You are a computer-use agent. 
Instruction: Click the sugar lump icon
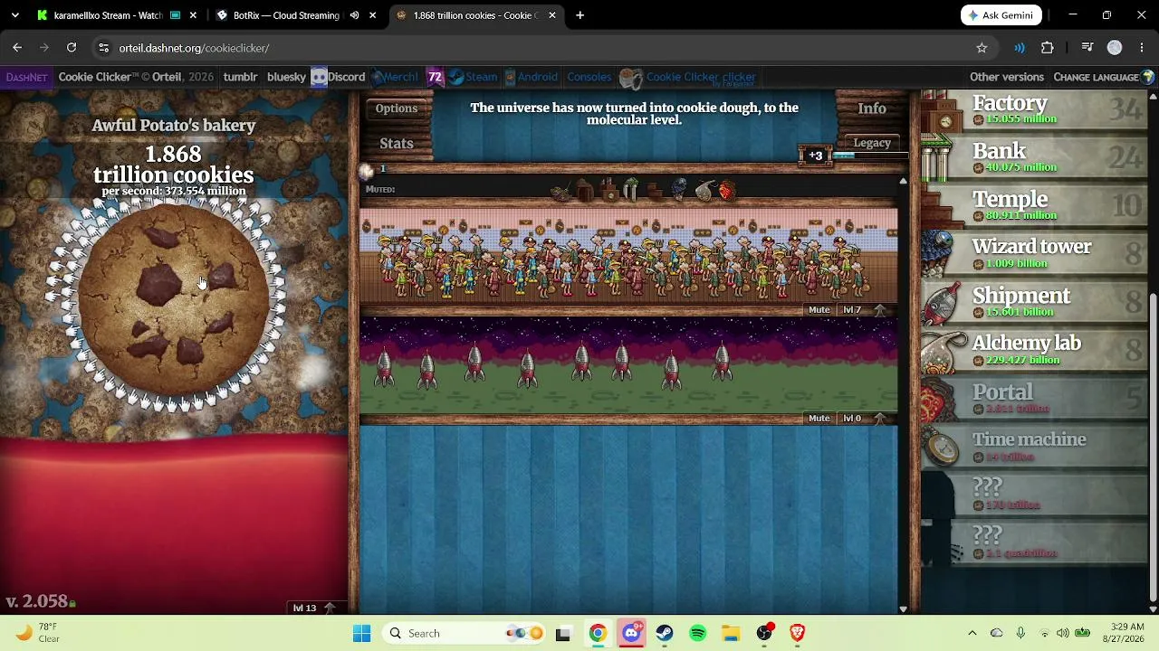tap(367, 171)
